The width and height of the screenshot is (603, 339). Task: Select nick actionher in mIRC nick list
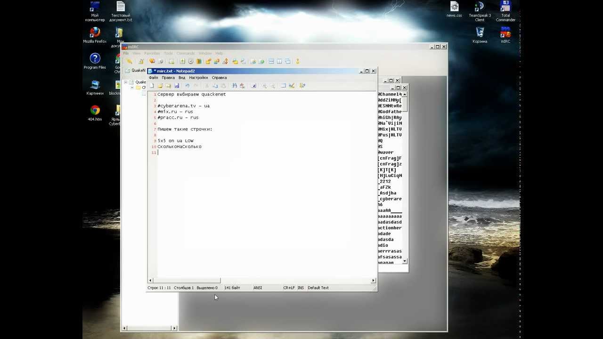390,228
